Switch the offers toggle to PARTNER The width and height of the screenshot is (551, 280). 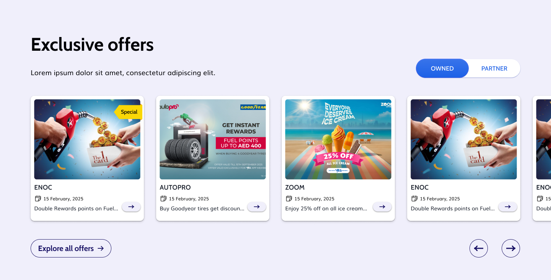click(x=494, y=68)
